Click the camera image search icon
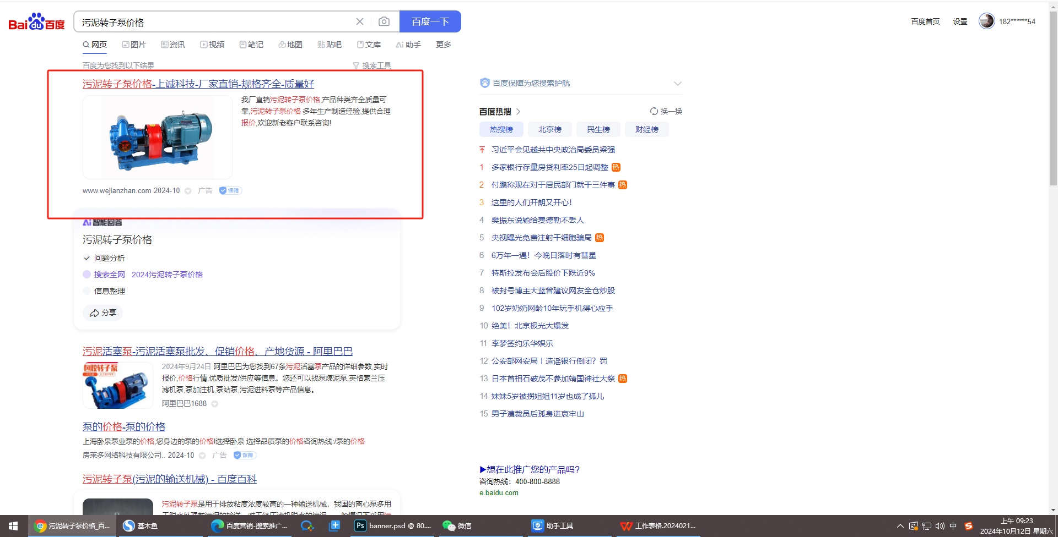The width and height of the screenshot is (1058, 537). click(384, 21)
